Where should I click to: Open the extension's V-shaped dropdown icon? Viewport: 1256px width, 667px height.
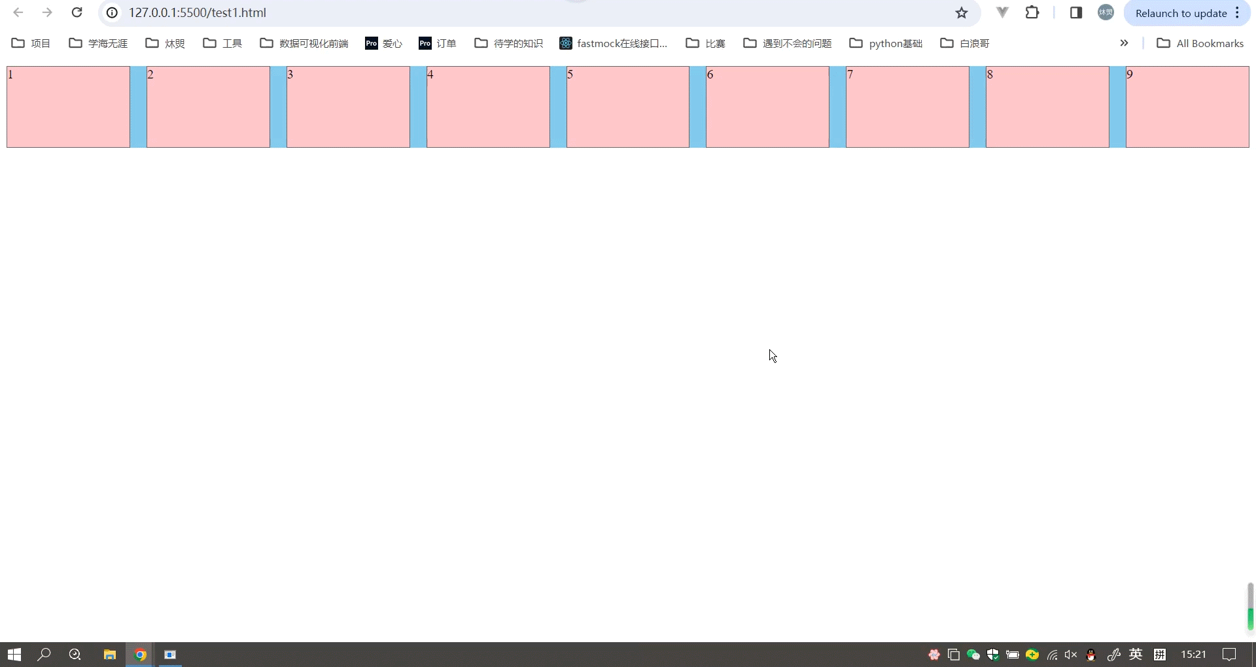point(1002,12)
